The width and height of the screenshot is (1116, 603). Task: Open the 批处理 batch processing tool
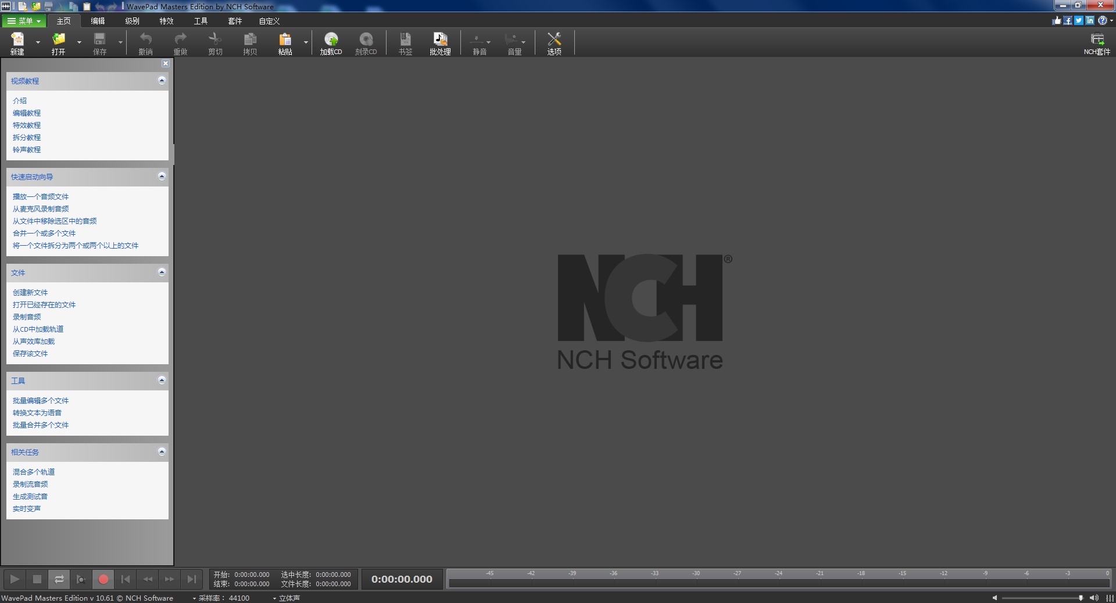440,43
